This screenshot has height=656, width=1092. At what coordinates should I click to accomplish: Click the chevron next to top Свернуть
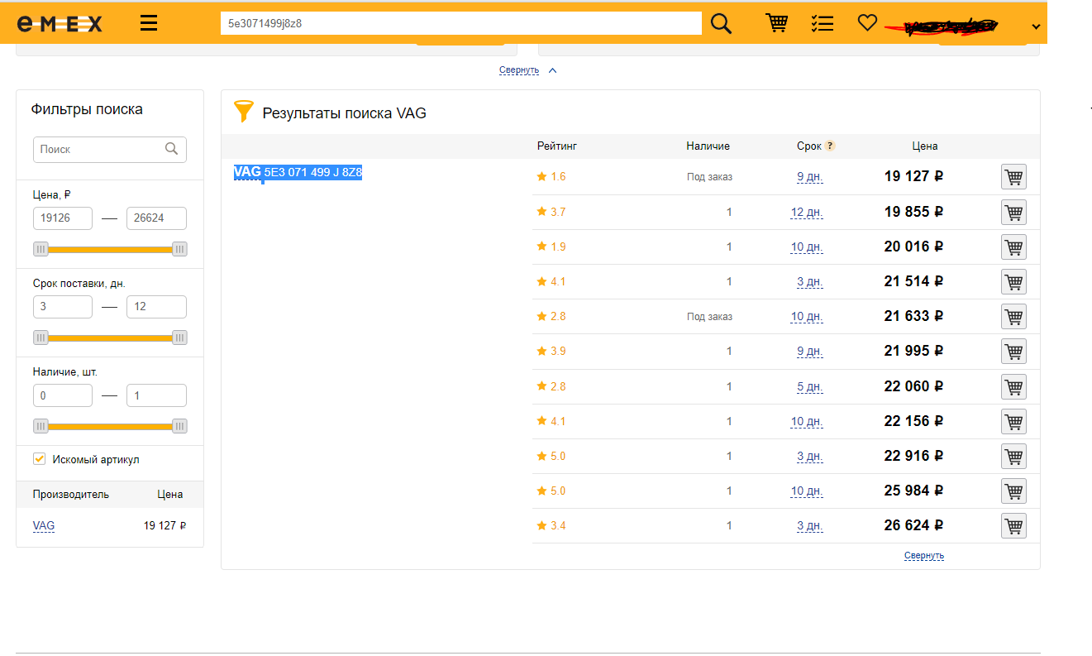point(553,70)
